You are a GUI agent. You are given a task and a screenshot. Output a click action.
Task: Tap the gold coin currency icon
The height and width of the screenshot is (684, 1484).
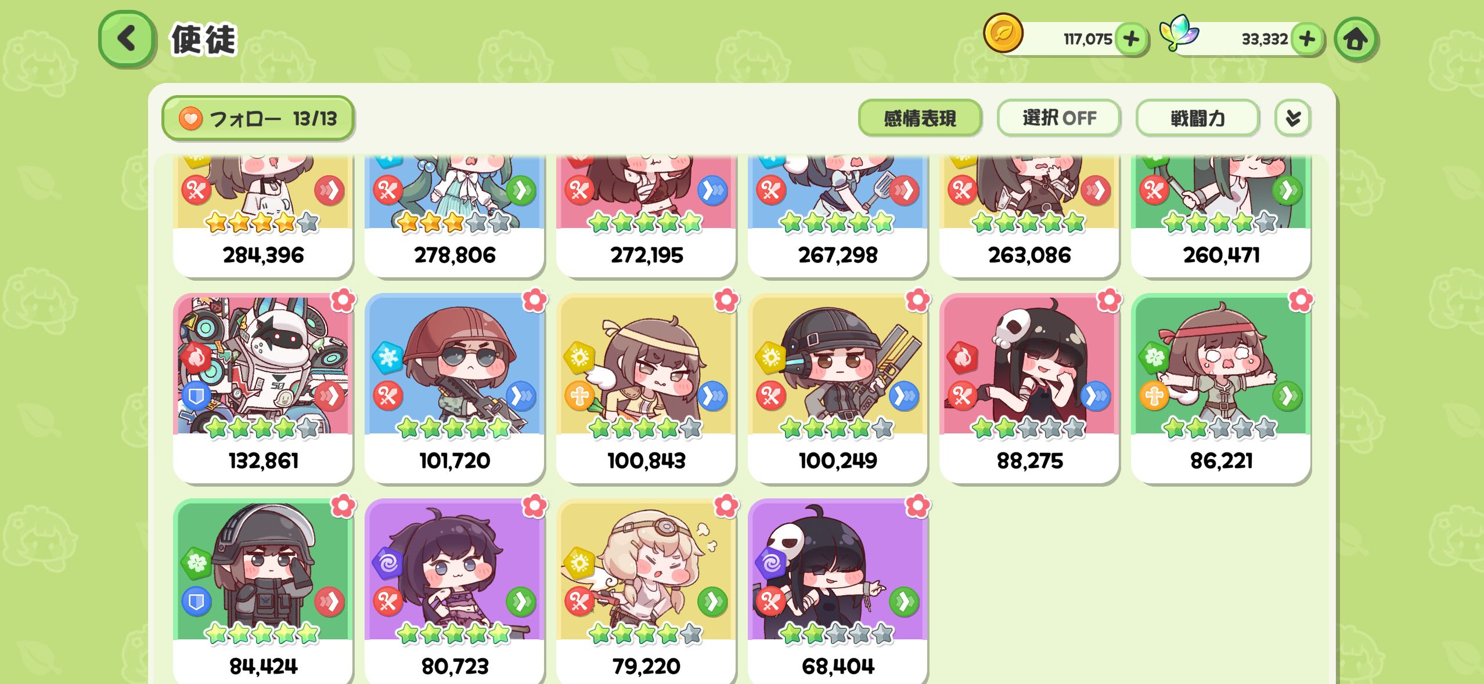[x=1003, y=33]
